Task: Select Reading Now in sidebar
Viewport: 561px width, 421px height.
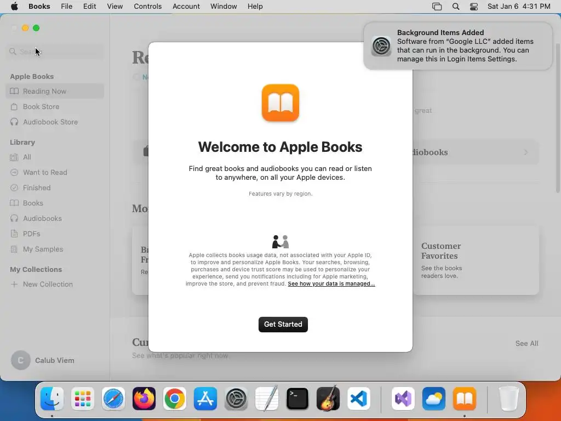Action: [x=55, y=92]
